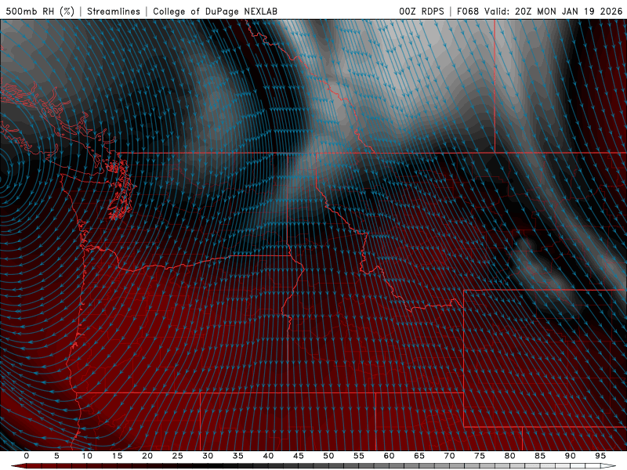Click the colorbar label '10'
The image size is (627, 470).
pyautogui.click(x=87, y=456)
